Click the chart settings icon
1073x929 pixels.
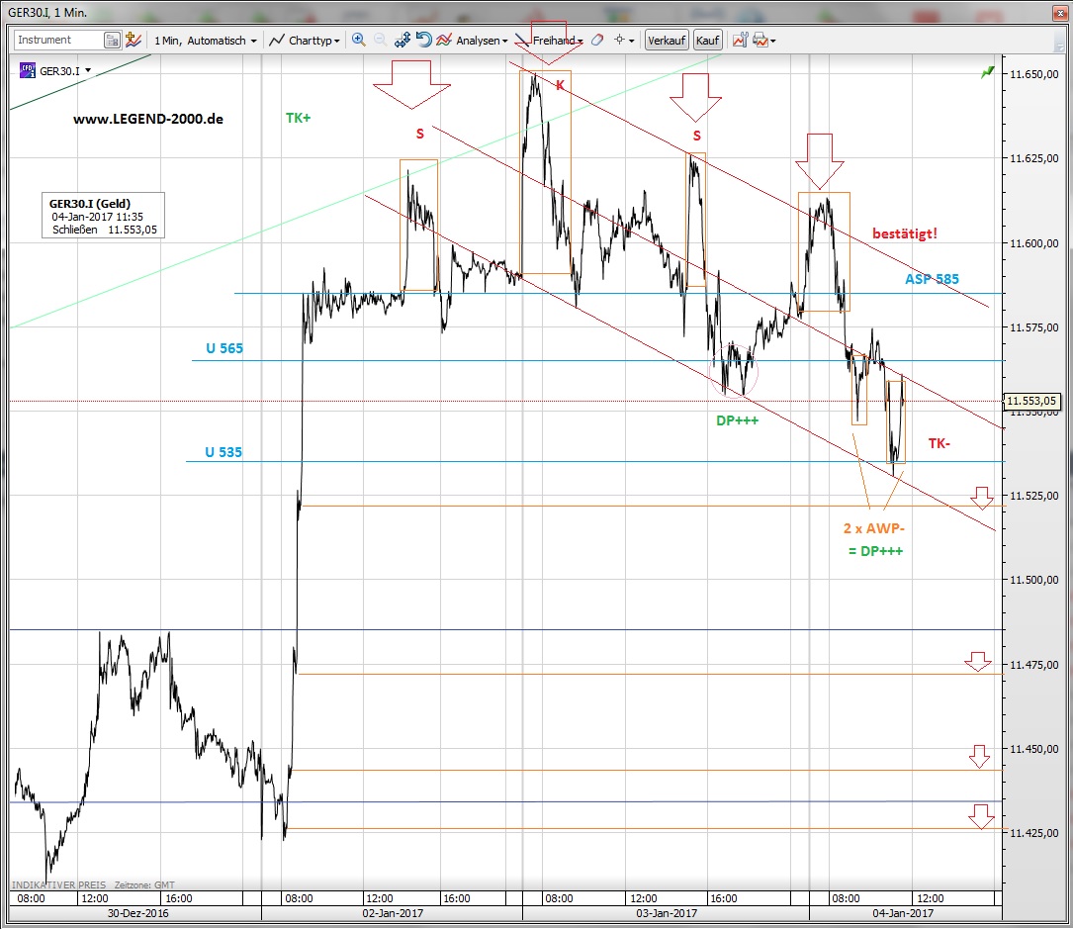click(740, 41)
